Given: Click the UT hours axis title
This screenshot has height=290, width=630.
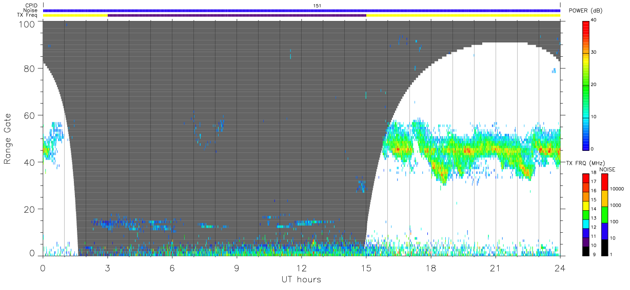Looking at the screenshot, I should pos(302,280).
